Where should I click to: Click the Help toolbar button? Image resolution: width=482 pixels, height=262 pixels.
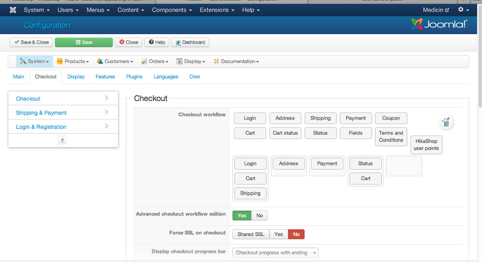[157, 42]
